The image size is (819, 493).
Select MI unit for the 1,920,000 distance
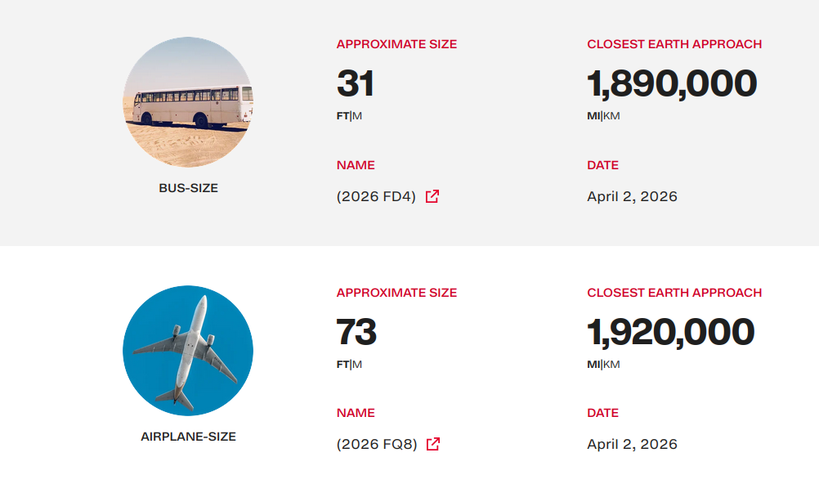[x=593, y=365]
